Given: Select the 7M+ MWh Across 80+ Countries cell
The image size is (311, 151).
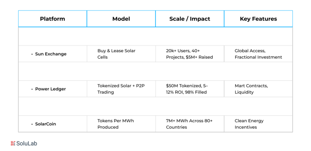Looking at the screenshot, I should pyautogui.click(x=190, y=124).
